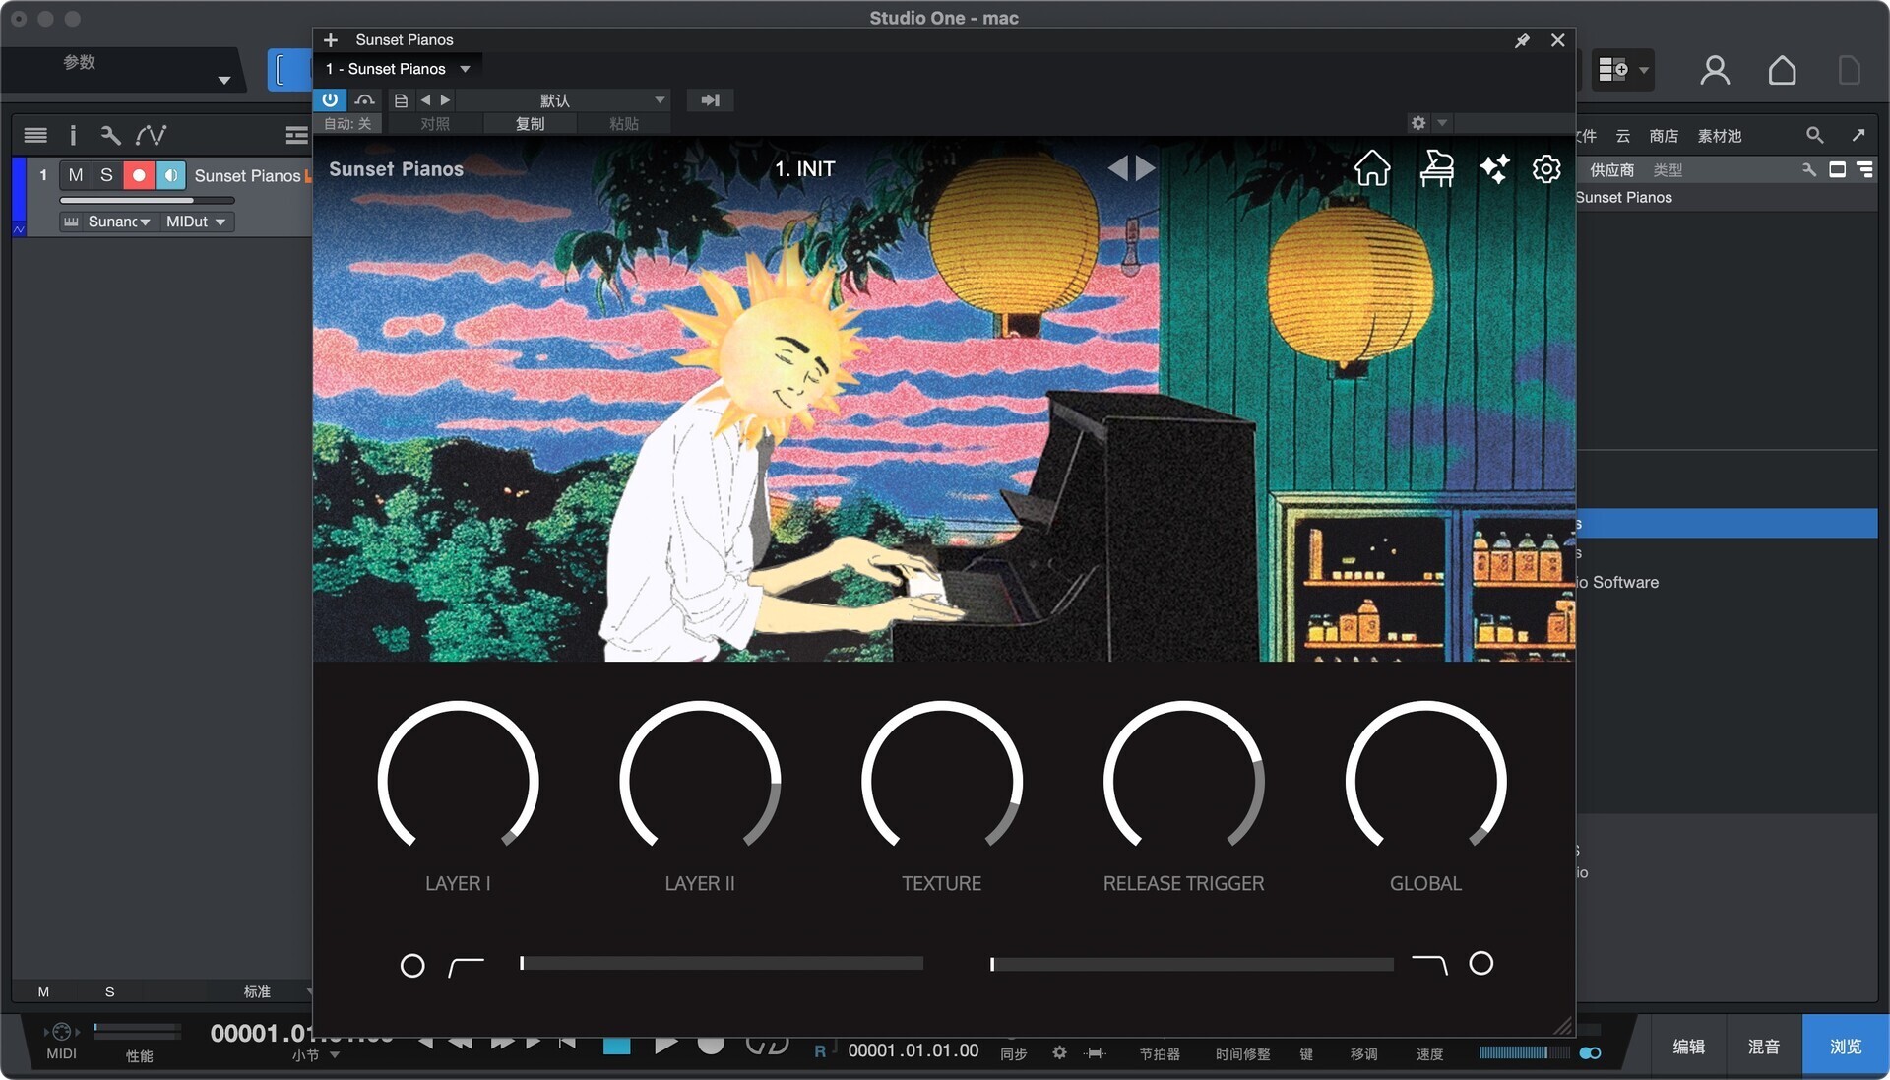Click 对照 compare button
This screenshot has width=1890, height=1080.
tap(435, 124)
